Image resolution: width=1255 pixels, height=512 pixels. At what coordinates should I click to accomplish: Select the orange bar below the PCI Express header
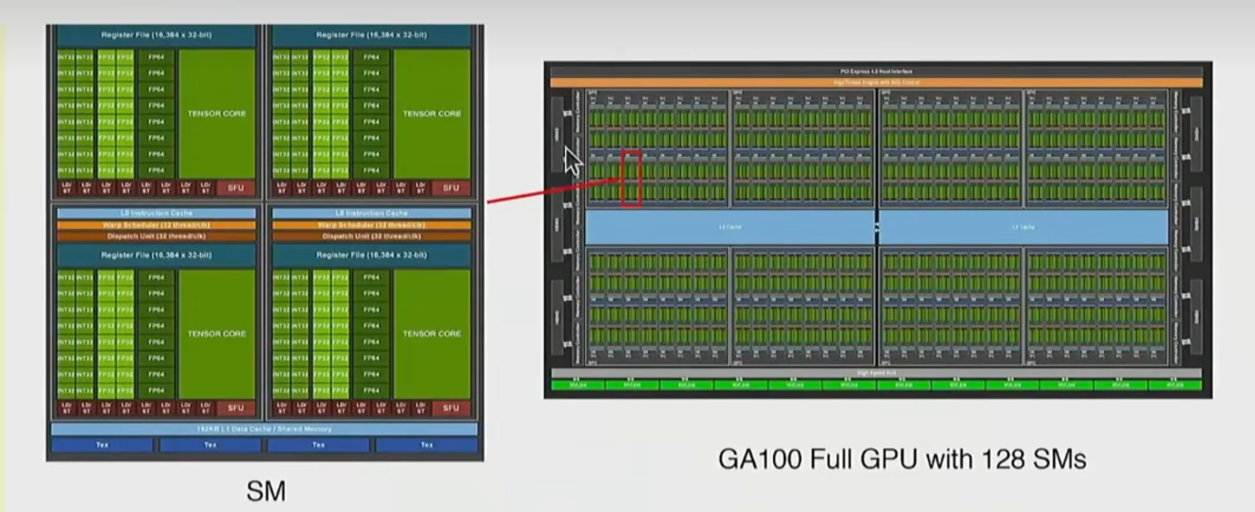point(876,82)
